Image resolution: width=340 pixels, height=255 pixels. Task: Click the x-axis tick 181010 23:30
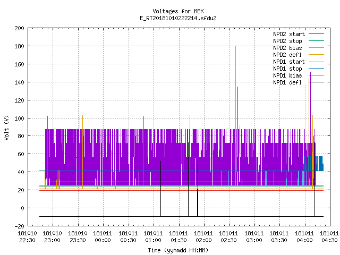(x=78, y=237)
